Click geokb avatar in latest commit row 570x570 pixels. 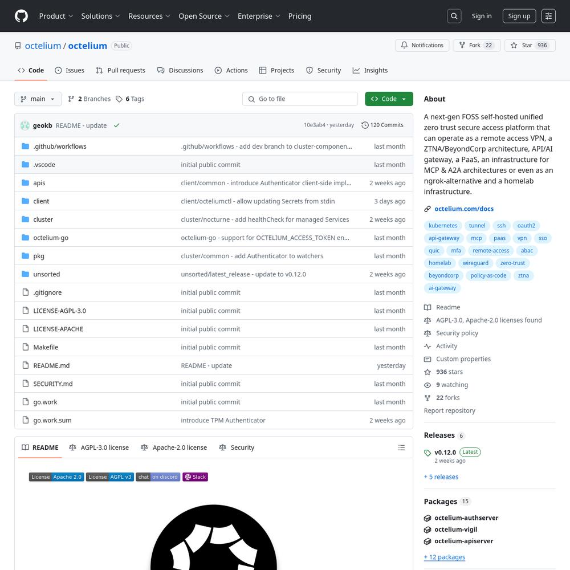[25, 125]
